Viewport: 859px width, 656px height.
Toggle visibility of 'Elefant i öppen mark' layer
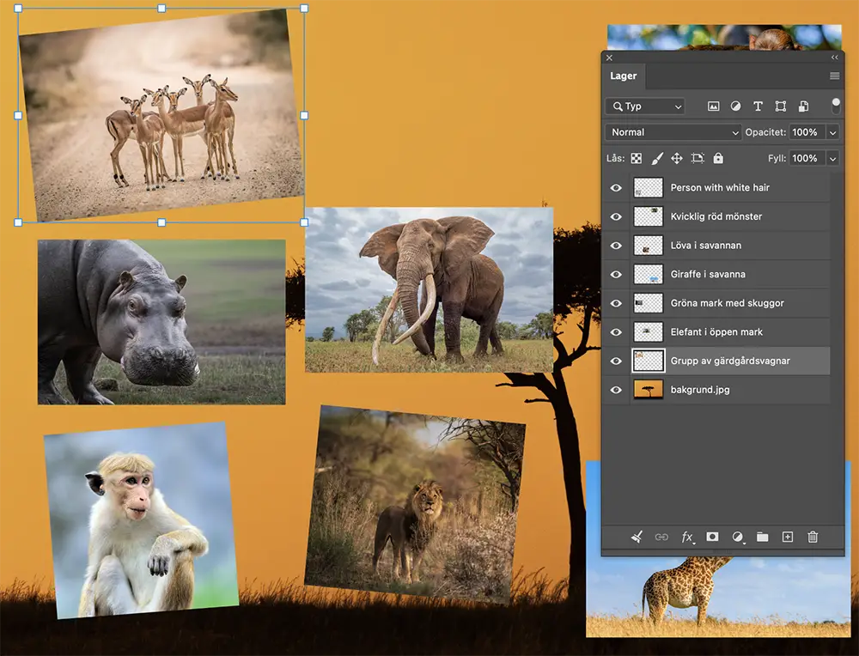615,331
